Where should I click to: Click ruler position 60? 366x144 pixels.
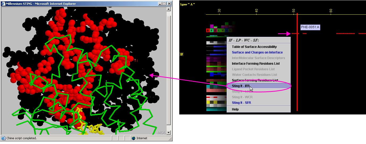tap(331, 10)
